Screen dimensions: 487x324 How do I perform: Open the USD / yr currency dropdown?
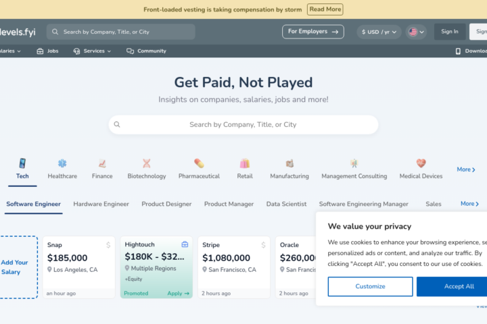coord(379,32)
